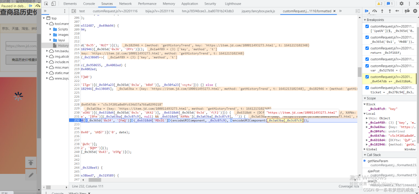The width and height of the screenshot is (419, 194).
Task: Uncheck the first customRequest.js breakpoint
Action: (367, 27)
